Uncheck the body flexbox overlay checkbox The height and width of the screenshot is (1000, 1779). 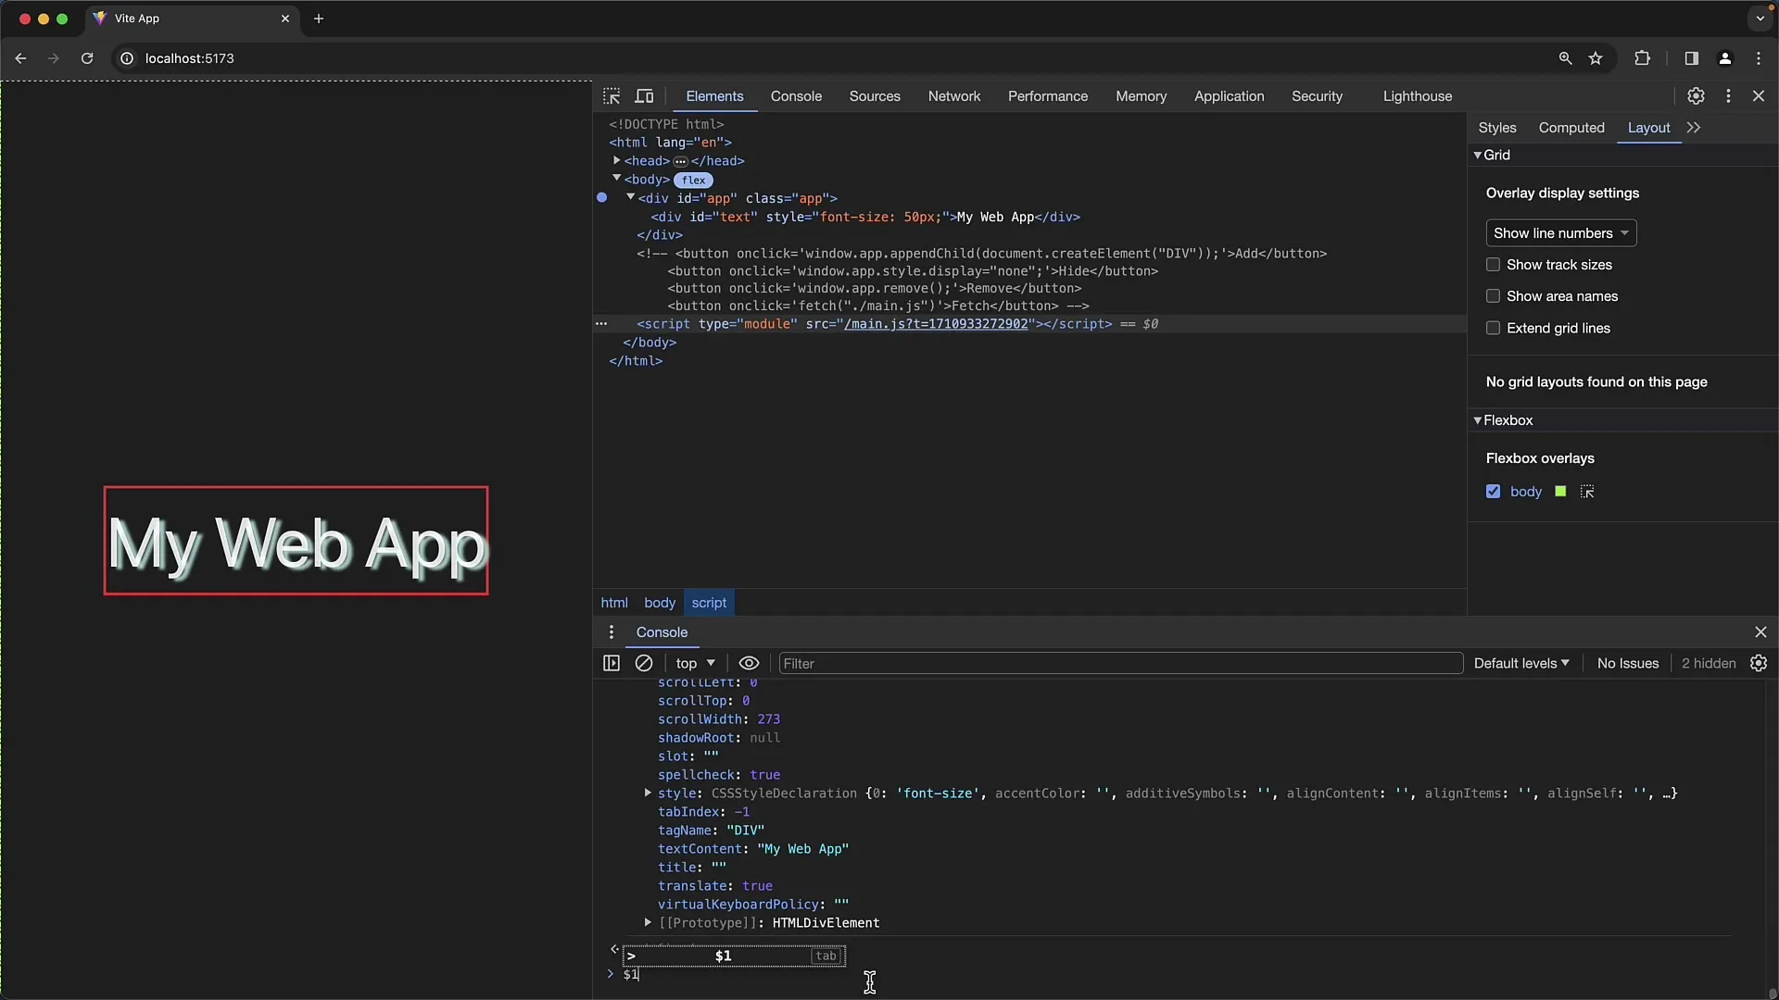coord(1493,492)
